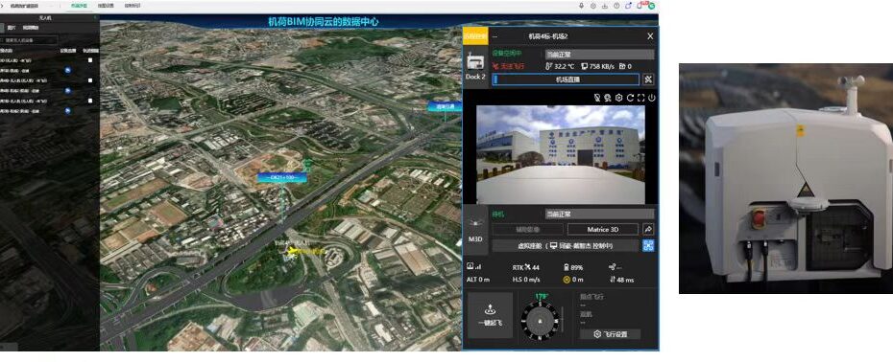Image resolution: width=893 pixels, height=362 pixels.
Task: Click the one-key takeoff button
Action: pyautogui.click(x=491, y=315)
